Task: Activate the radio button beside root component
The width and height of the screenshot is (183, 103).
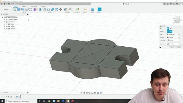Action: (x=17, y=17)
